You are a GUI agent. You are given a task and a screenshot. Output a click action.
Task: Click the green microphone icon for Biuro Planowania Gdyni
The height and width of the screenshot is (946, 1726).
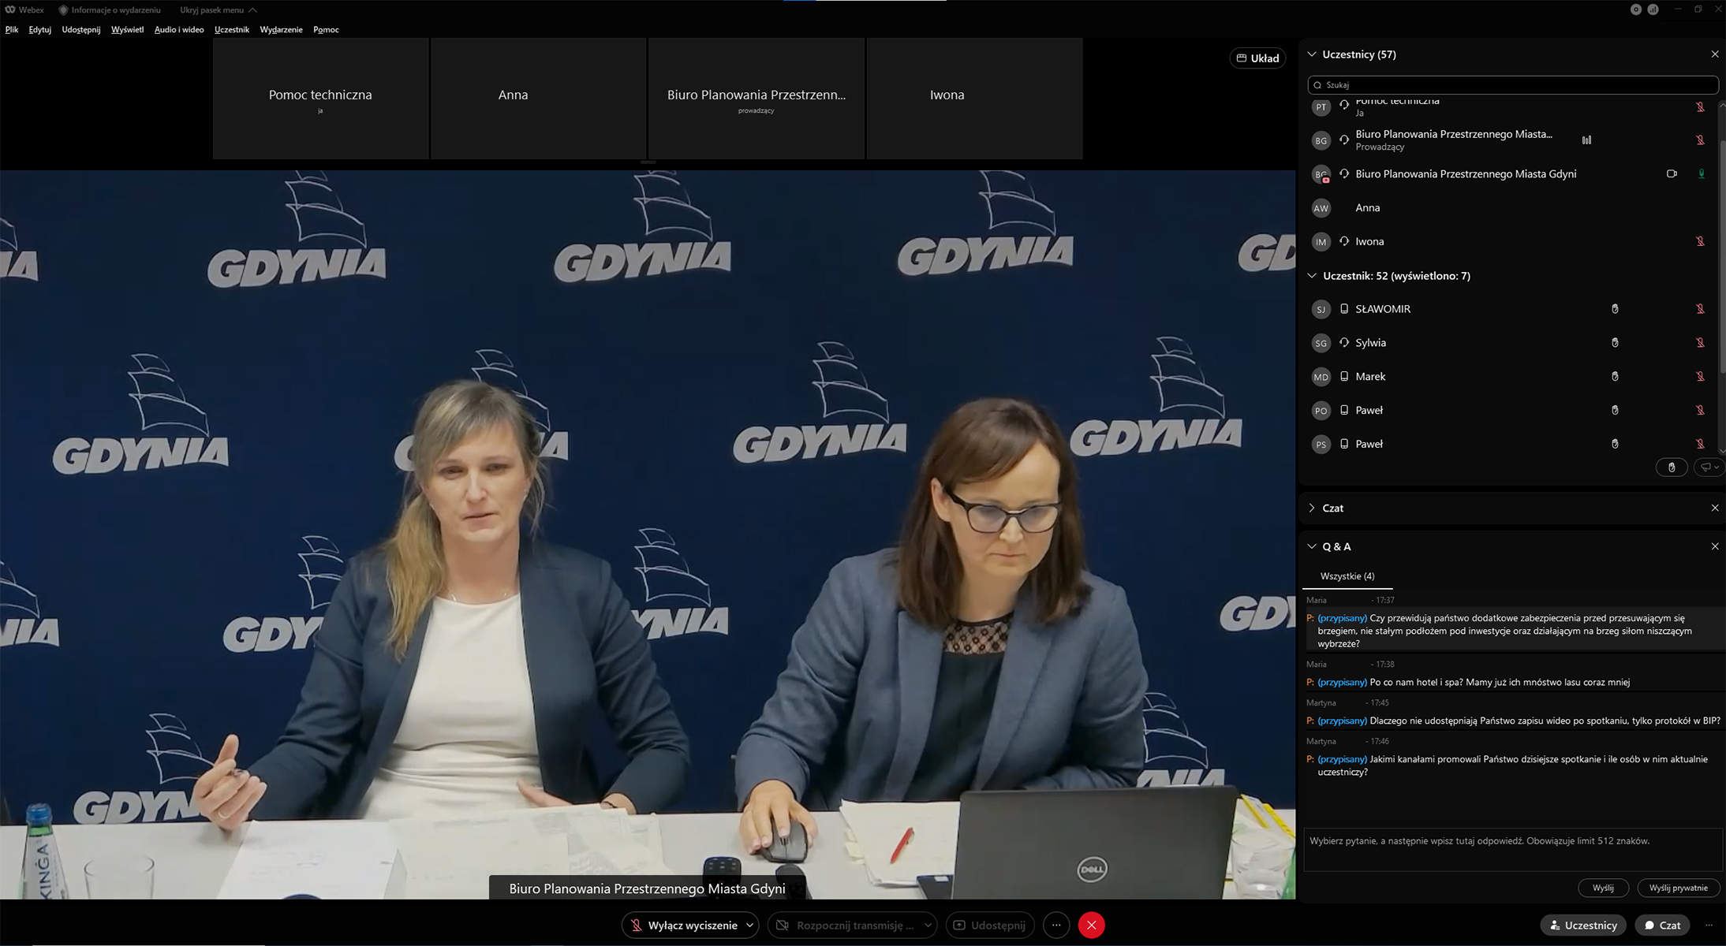pos(1701,173)
